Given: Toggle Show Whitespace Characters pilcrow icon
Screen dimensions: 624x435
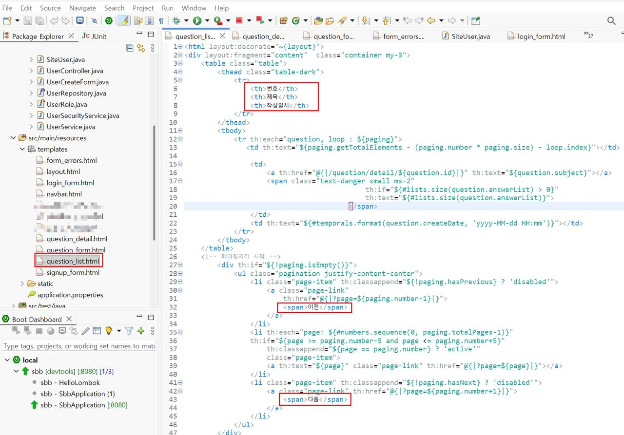Looking at the screenshot, I should 161,21.
